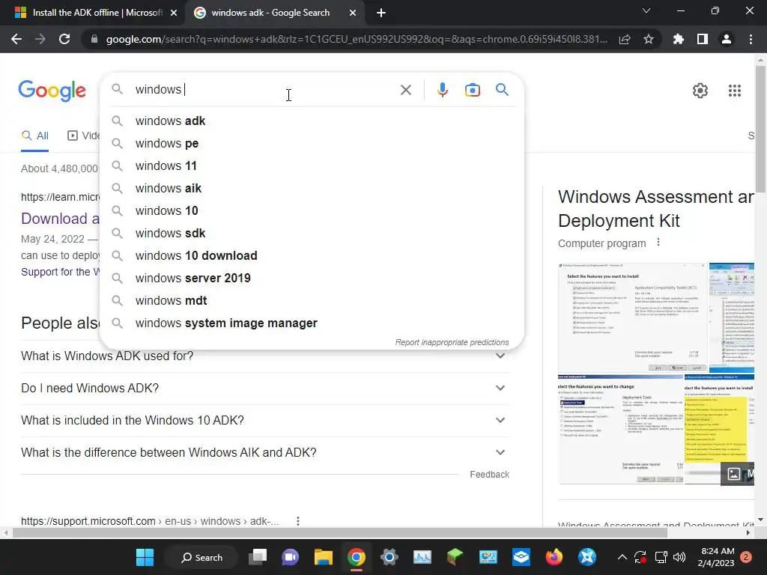Select the All results tab

34,136
